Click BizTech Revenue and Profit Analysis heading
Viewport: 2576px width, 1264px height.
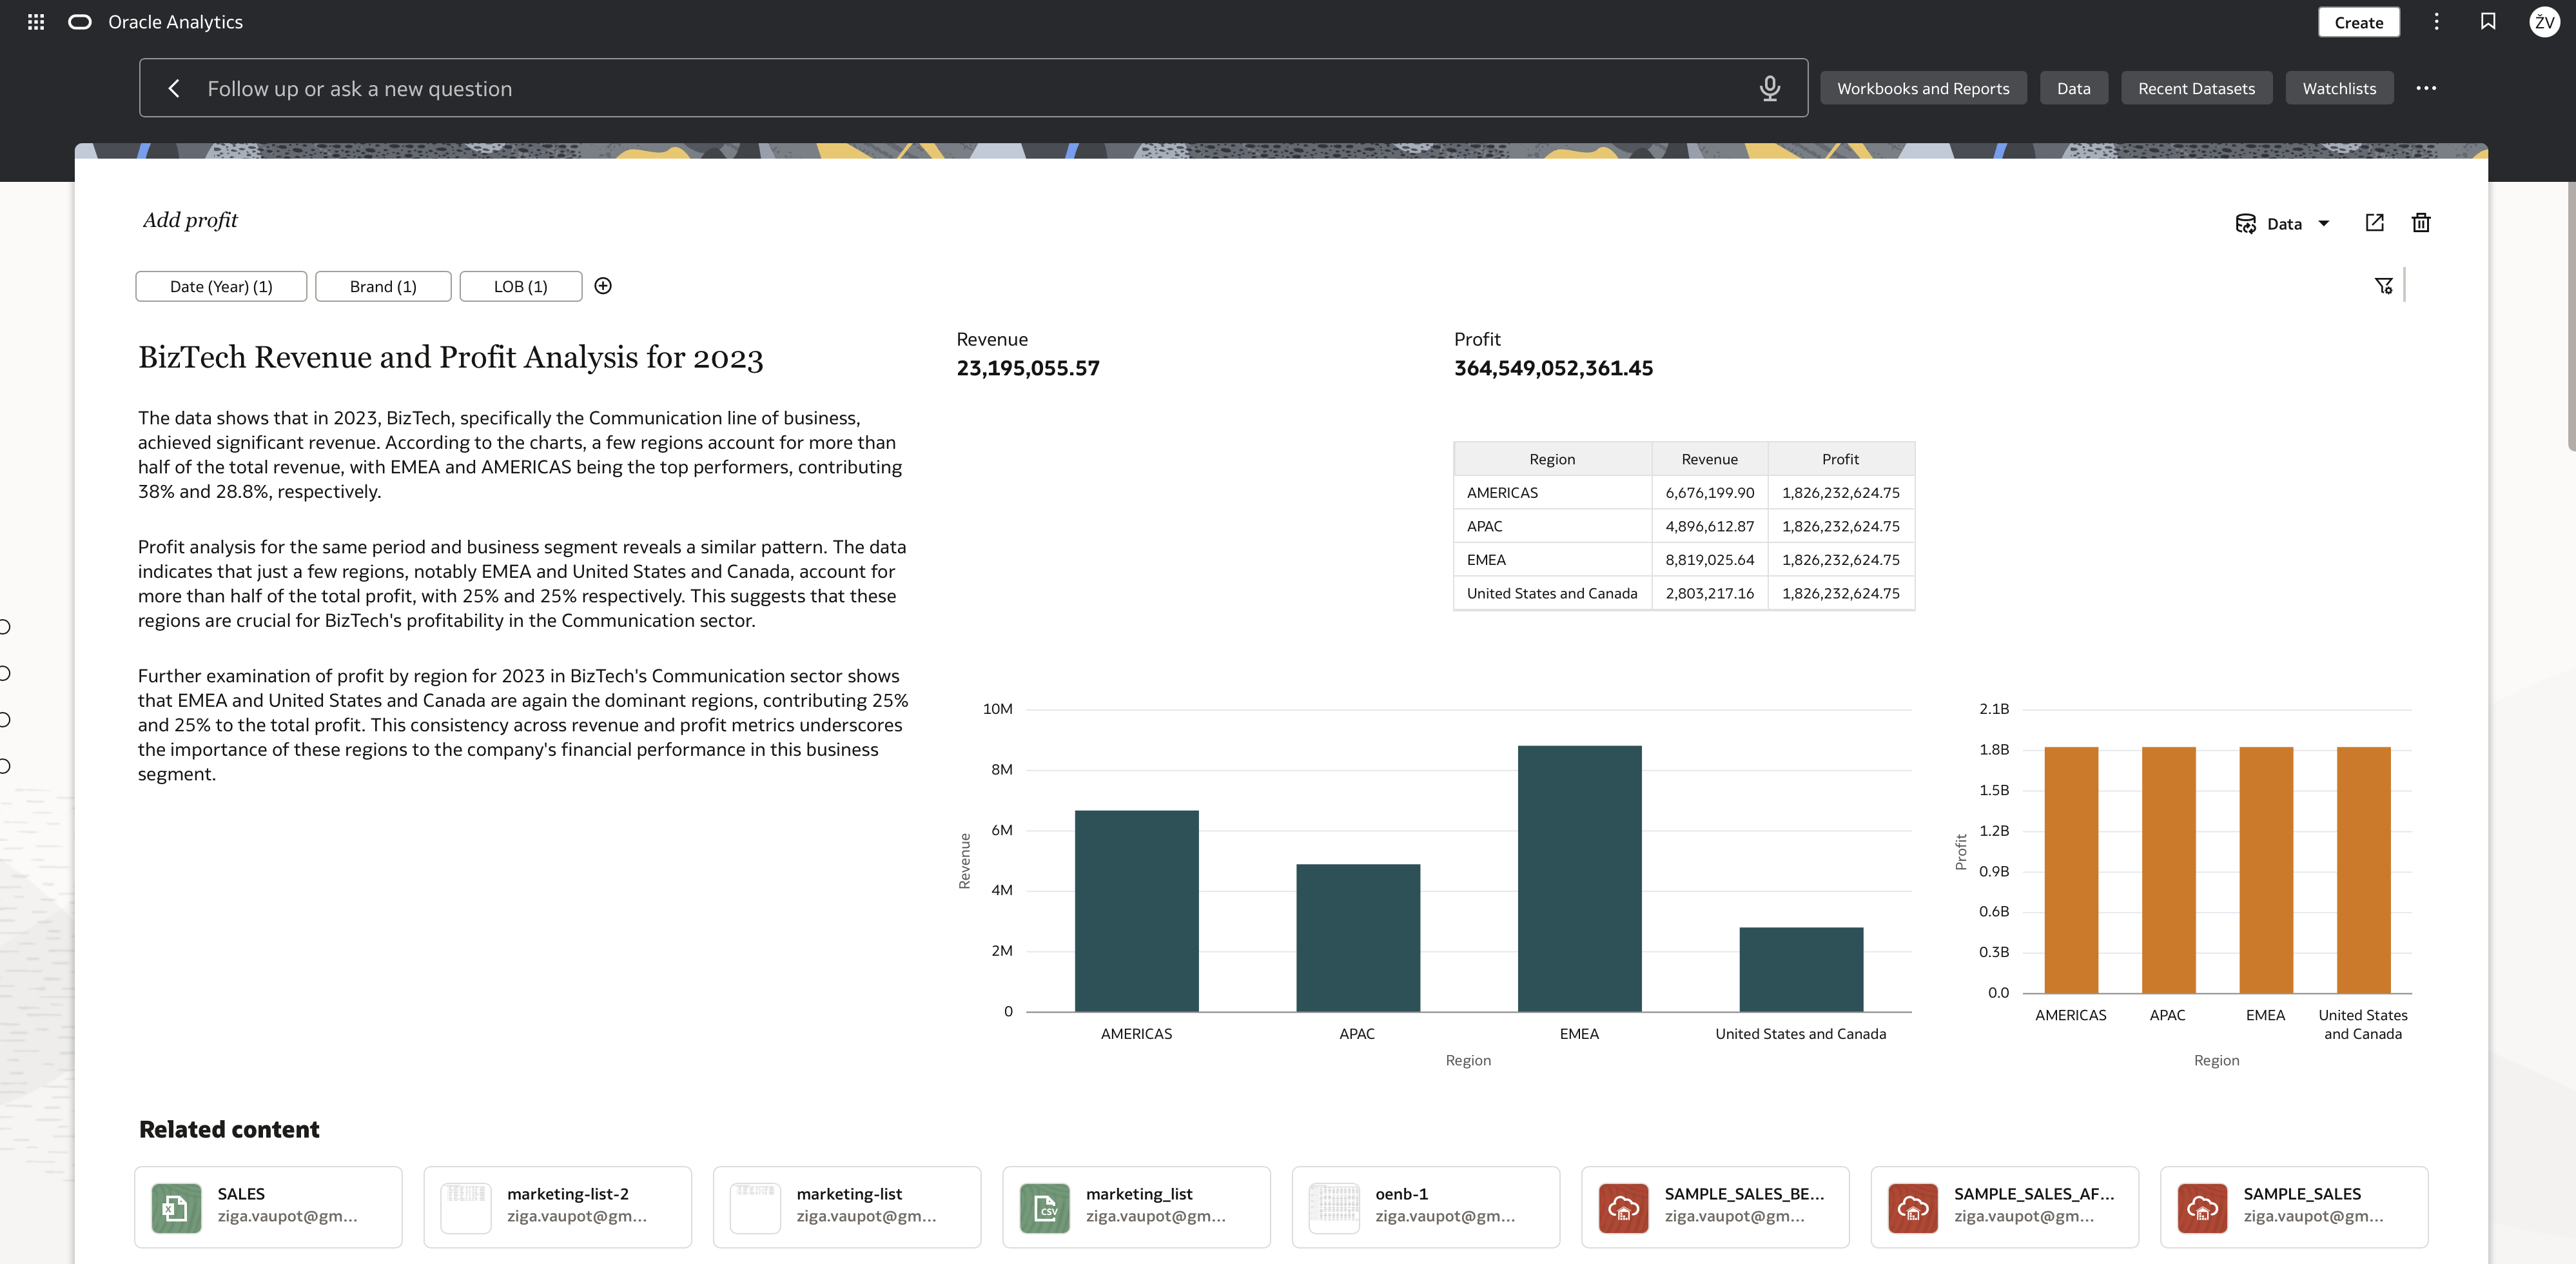(x=450, y=357)
